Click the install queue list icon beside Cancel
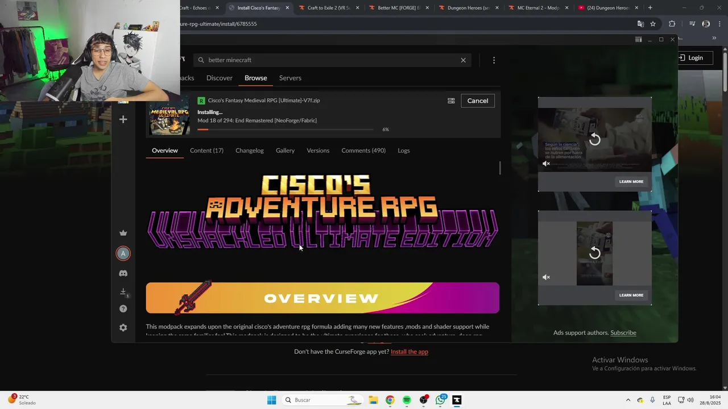 pos(451,101)
